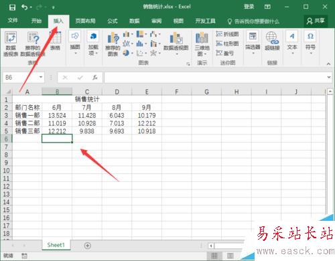Collapse the ribbon with the chevron
The height and width of the screenshot is (261, 335).
click(328, 64)
